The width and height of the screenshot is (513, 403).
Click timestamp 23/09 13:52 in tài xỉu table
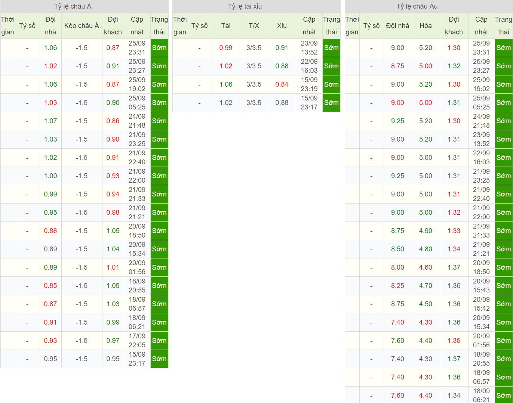[309, 48]
